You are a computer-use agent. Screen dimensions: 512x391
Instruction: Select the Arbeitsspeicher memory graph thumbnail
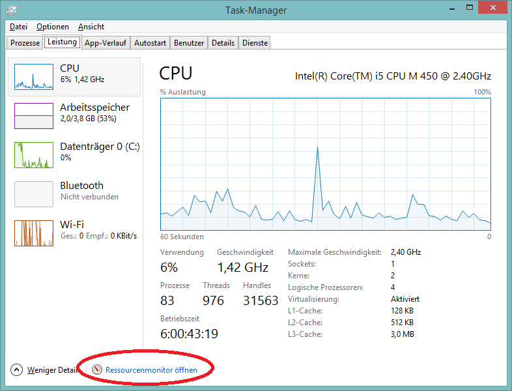pos(34,116)
